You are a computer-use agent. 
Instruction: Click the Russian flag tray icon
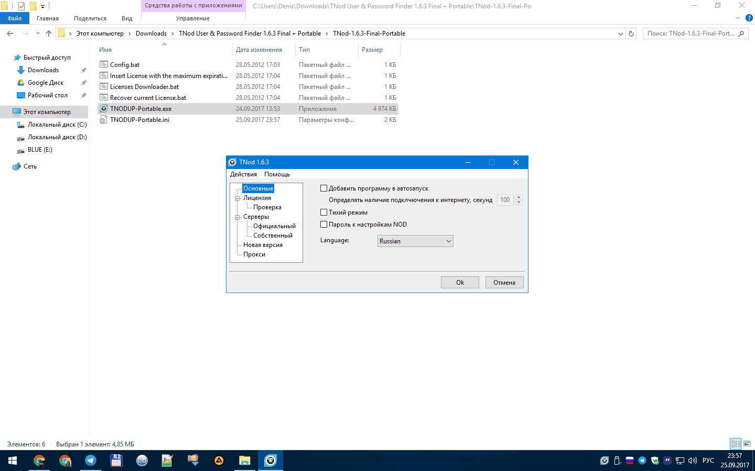[x=630, y=461]
